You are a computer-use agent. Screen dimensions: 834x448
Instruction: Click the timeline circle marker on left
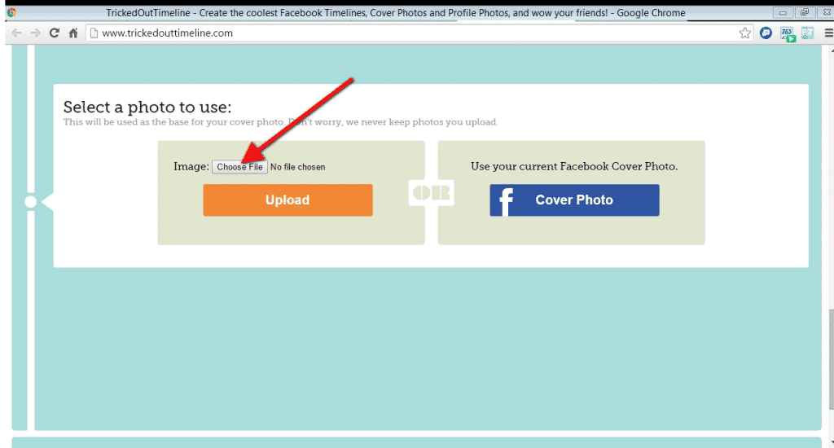(x=31, y=202)
